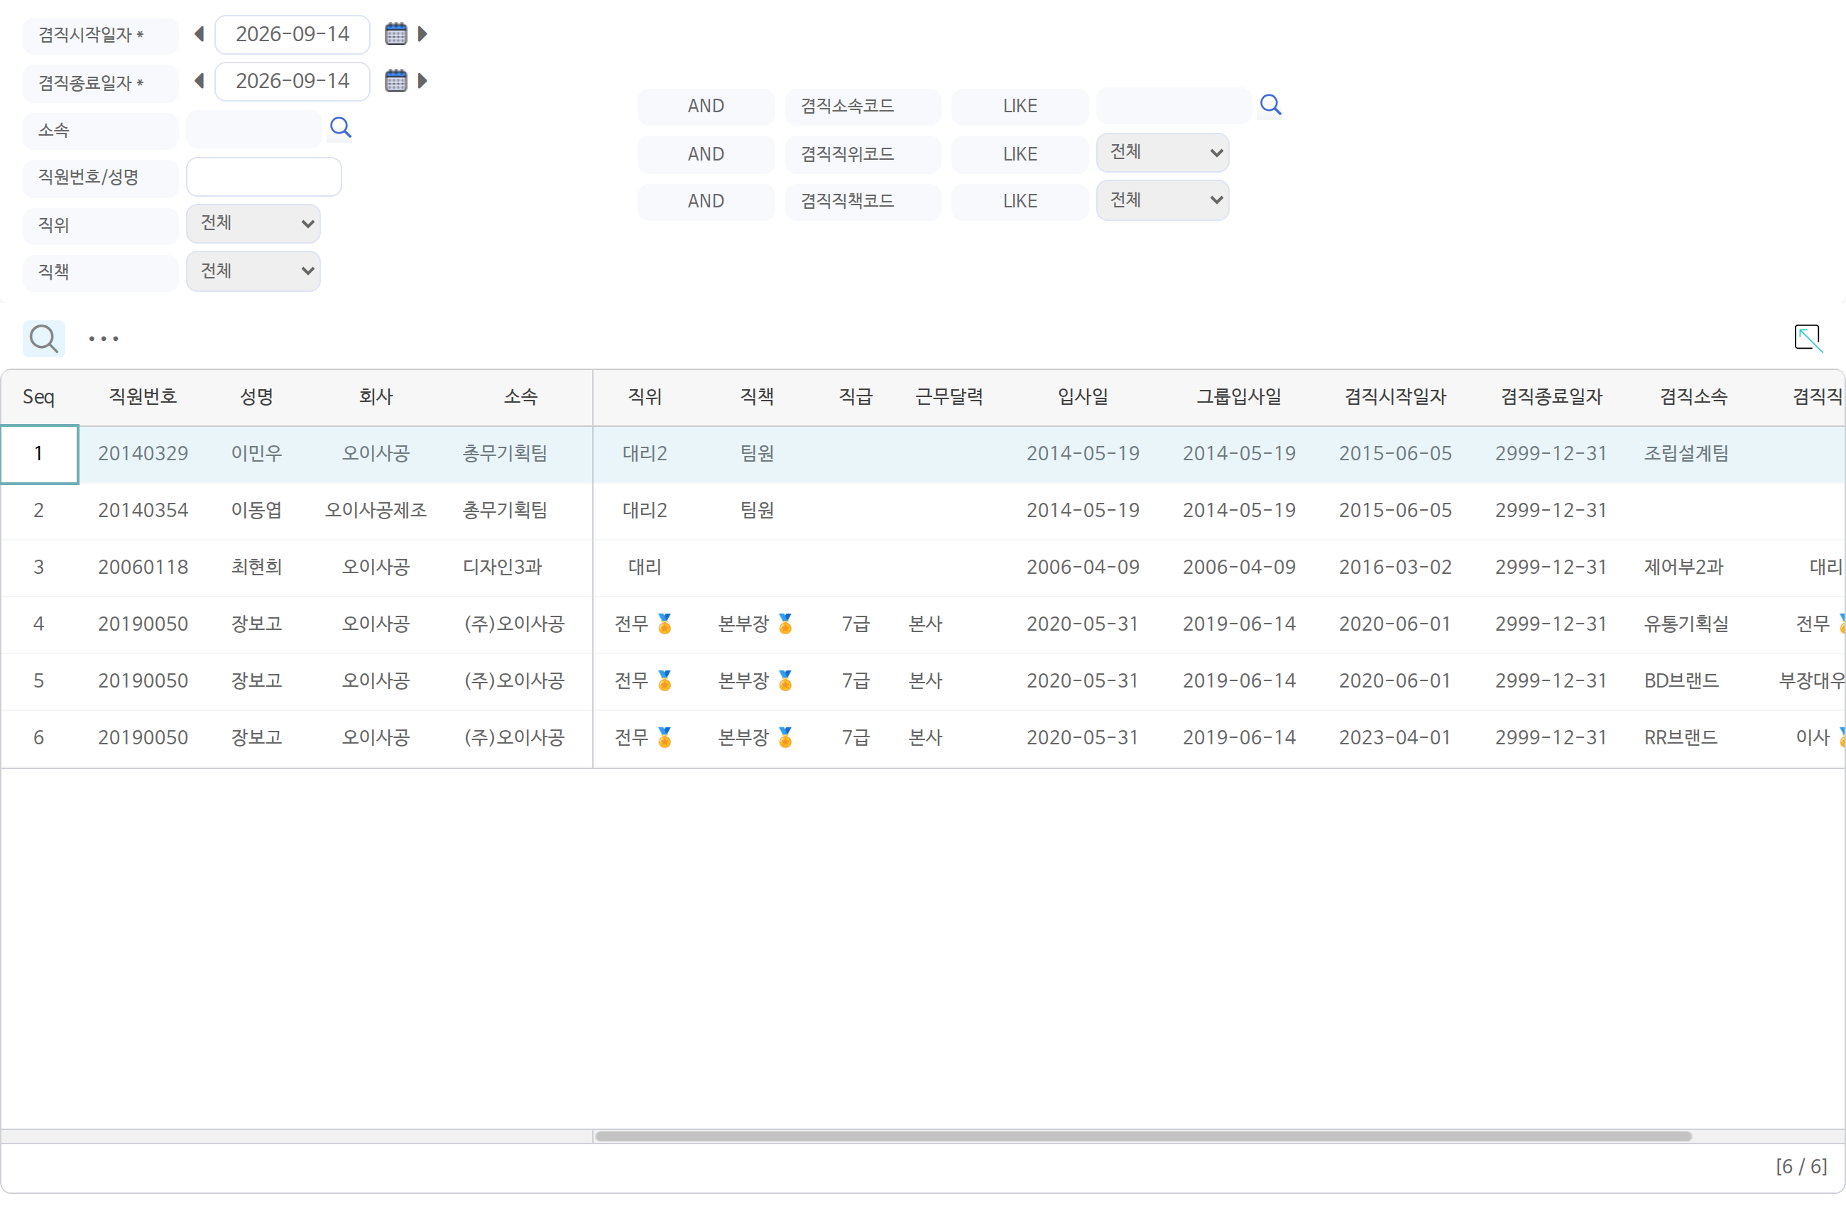1846x1206 pixels.
Task: Sort by the 겸직시작일자 column header
Action: (1395, 396)
